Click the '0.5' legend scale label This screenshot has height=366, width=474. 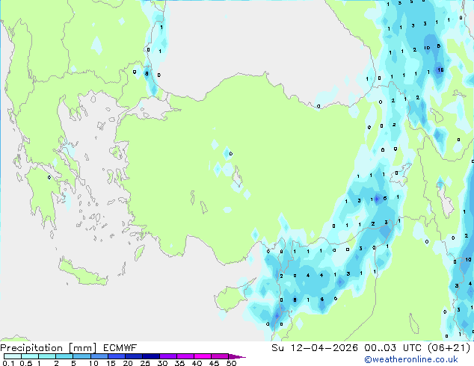click(25, 363)
